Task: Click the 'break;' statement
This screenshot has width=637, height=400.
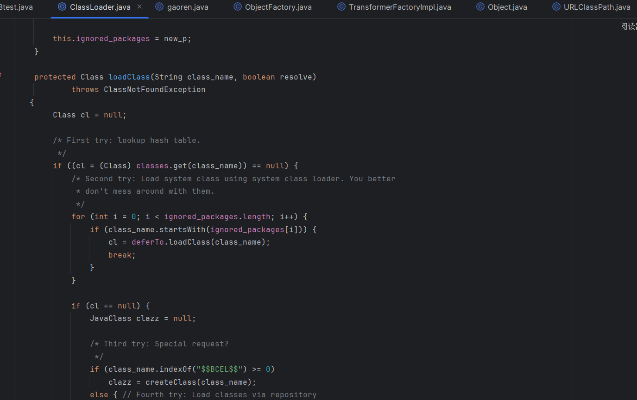Action: pyautogui.click(x=122, y=255)
